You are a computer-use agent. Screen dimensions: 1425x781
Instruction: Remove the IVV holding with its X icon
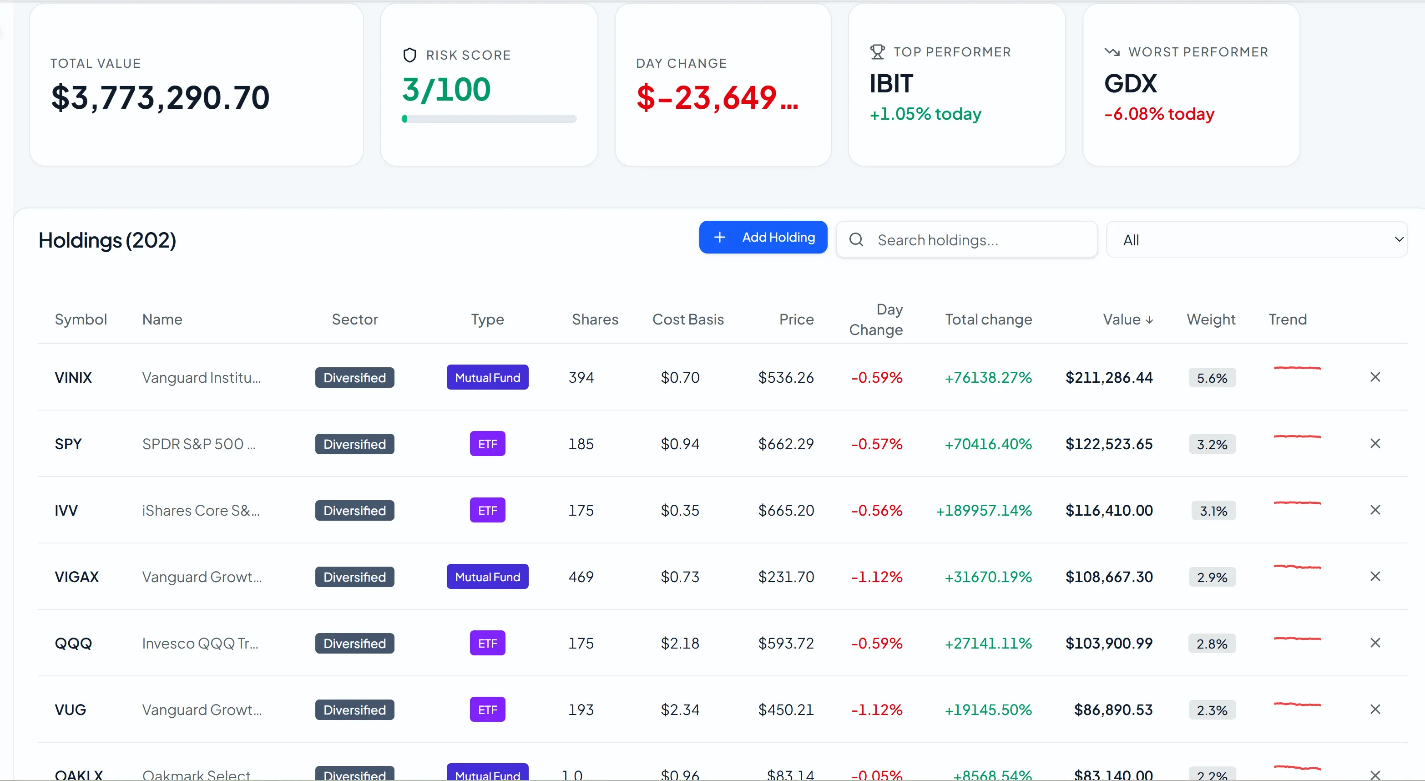pyautogui.click(x=1374, y=510)
